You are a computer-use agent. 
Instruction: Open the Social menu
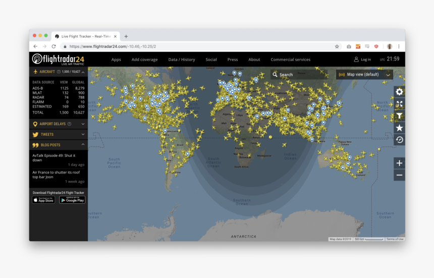(x=211, y=60)
